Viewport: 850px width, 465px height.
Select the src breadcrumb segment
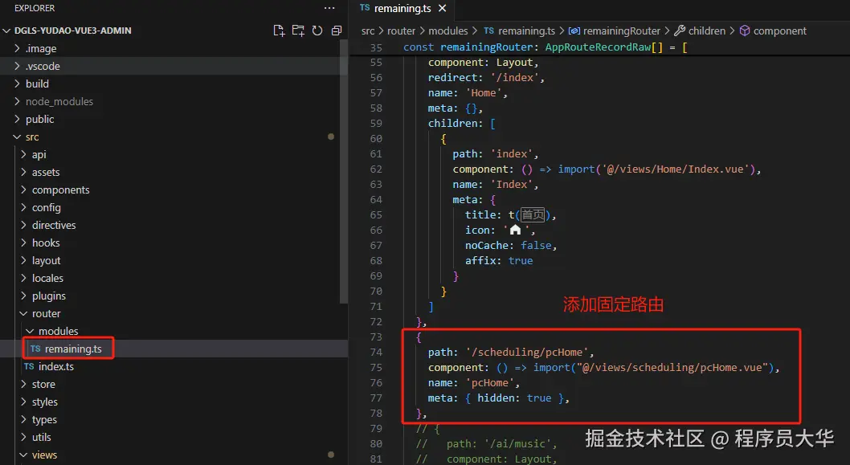pyautogui.click(x=368, y=31)
